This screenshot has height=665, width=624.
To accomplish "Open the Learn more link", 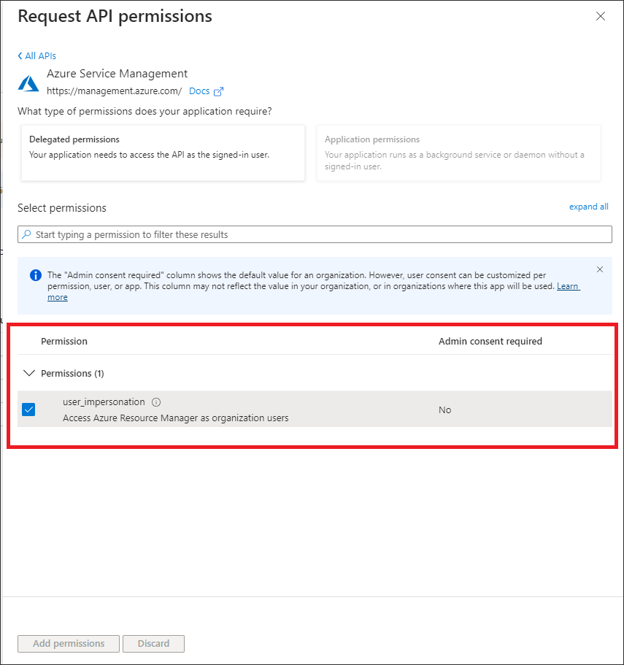I will [x=568, y=286].
